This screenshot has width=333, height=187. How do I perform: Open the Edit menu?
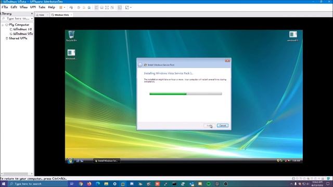14,7
